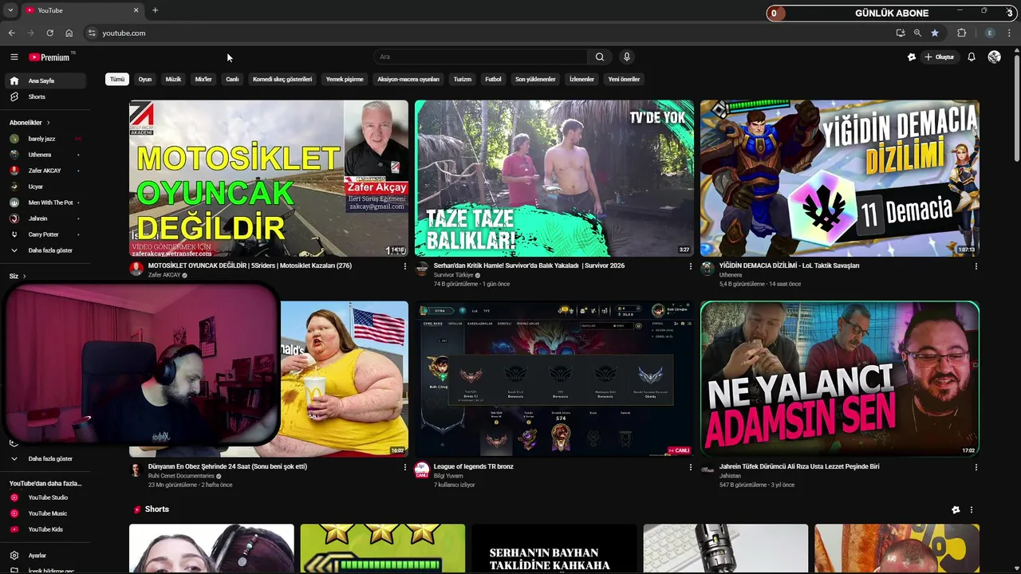Expand lower Daha fazla göster in sidebar
1021x574 pixels.
[46, 458]
